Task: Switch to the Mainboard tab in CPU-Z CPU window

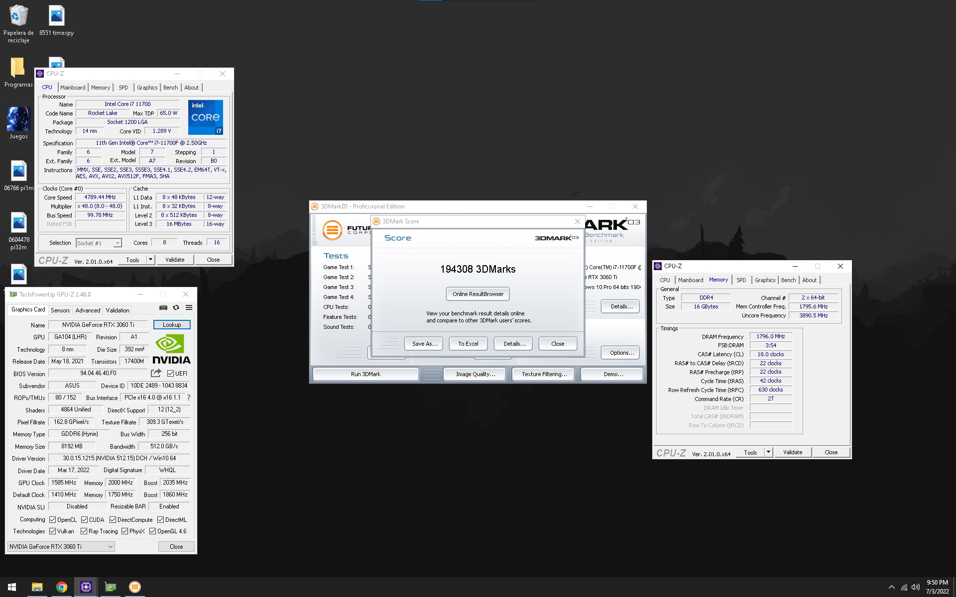Action: pyautogui.click(x=73, y=88)
